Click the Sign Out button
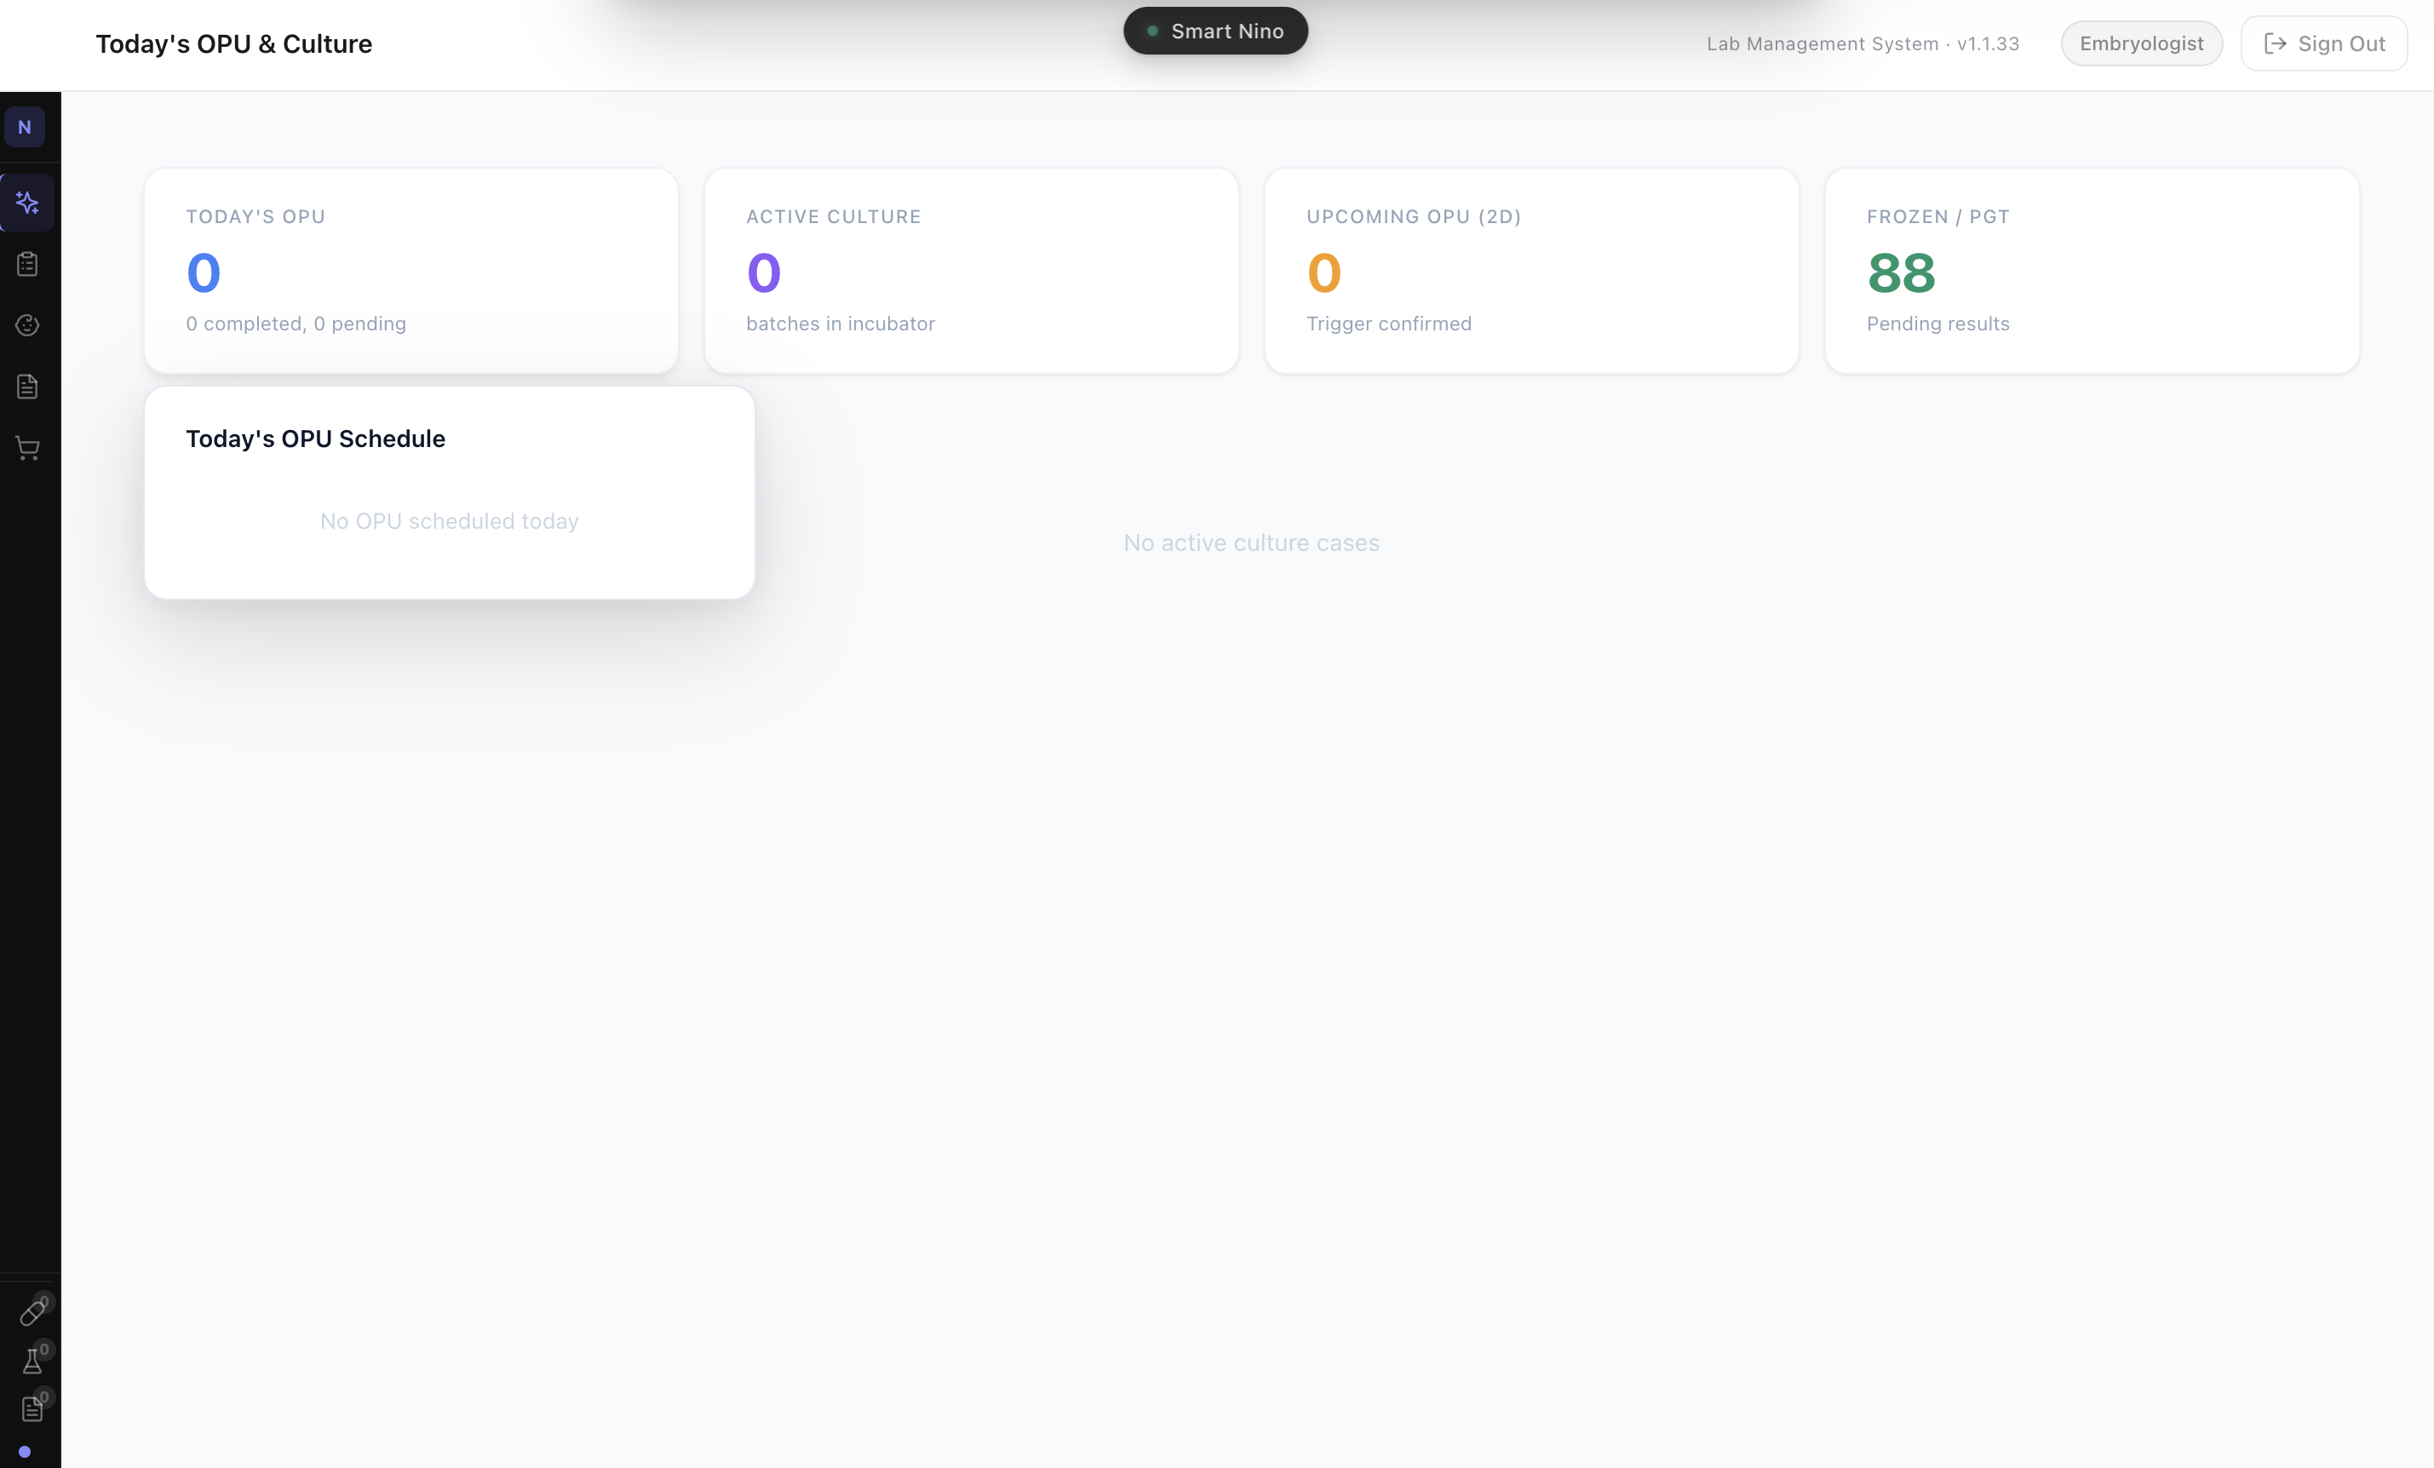The width and height of the screenshot is (2434, 1468). pos(2323,43)
